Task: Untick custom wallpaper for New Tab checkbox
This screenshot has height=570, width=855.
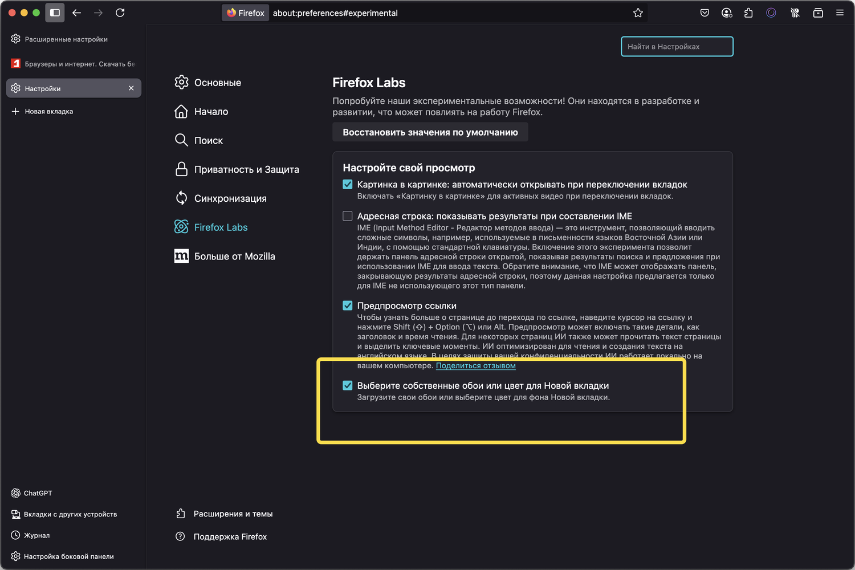Action: coord(348,385)
